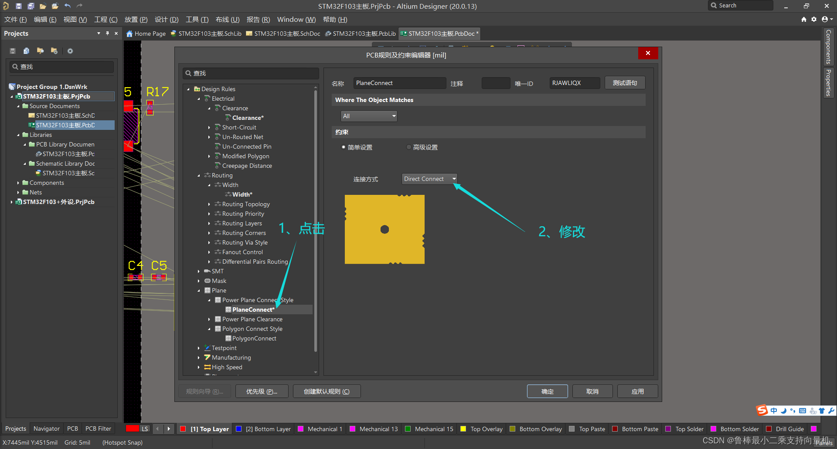The width and height of the screenshot is (837, 449).
Task: Click the Save icon in title bar
Action: coord(19,6)
